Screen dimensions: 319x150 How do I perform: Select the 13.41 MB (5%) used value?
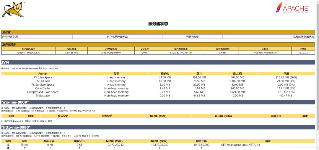click(286, 88)
